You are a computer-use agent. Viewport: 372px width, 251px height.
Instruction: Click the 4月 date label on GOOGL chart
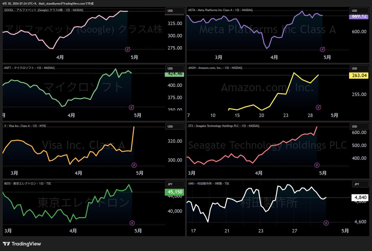pos(60,57)
